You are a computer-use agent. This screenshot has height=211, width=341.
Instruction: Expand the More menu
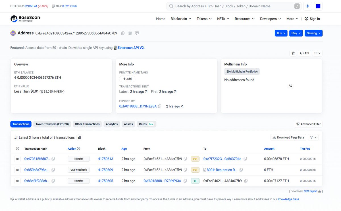pyautogui.click(x=292, y=19)
